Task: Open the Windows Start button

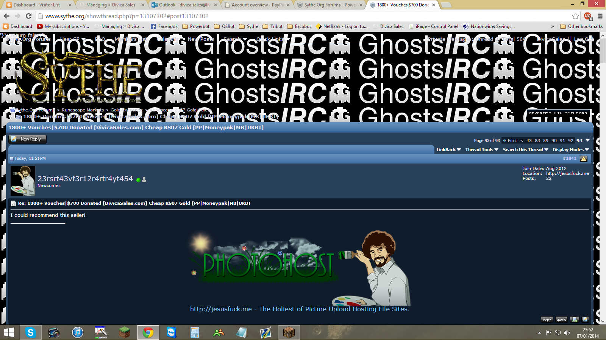Action: [x=9, y=332]
